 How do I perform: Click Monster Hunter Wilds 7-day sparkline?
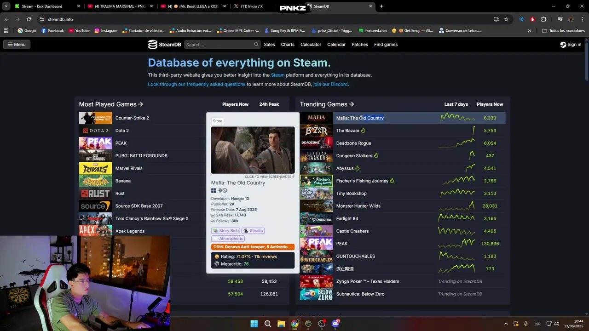[x=456, y=205]
